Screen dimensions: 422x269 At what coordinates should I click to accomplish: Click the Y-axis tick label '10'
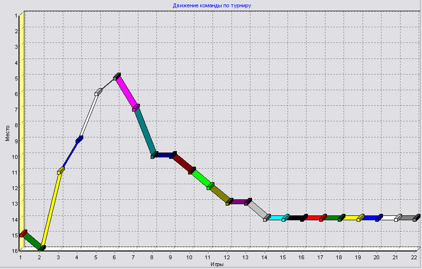(x=15, y=157)
